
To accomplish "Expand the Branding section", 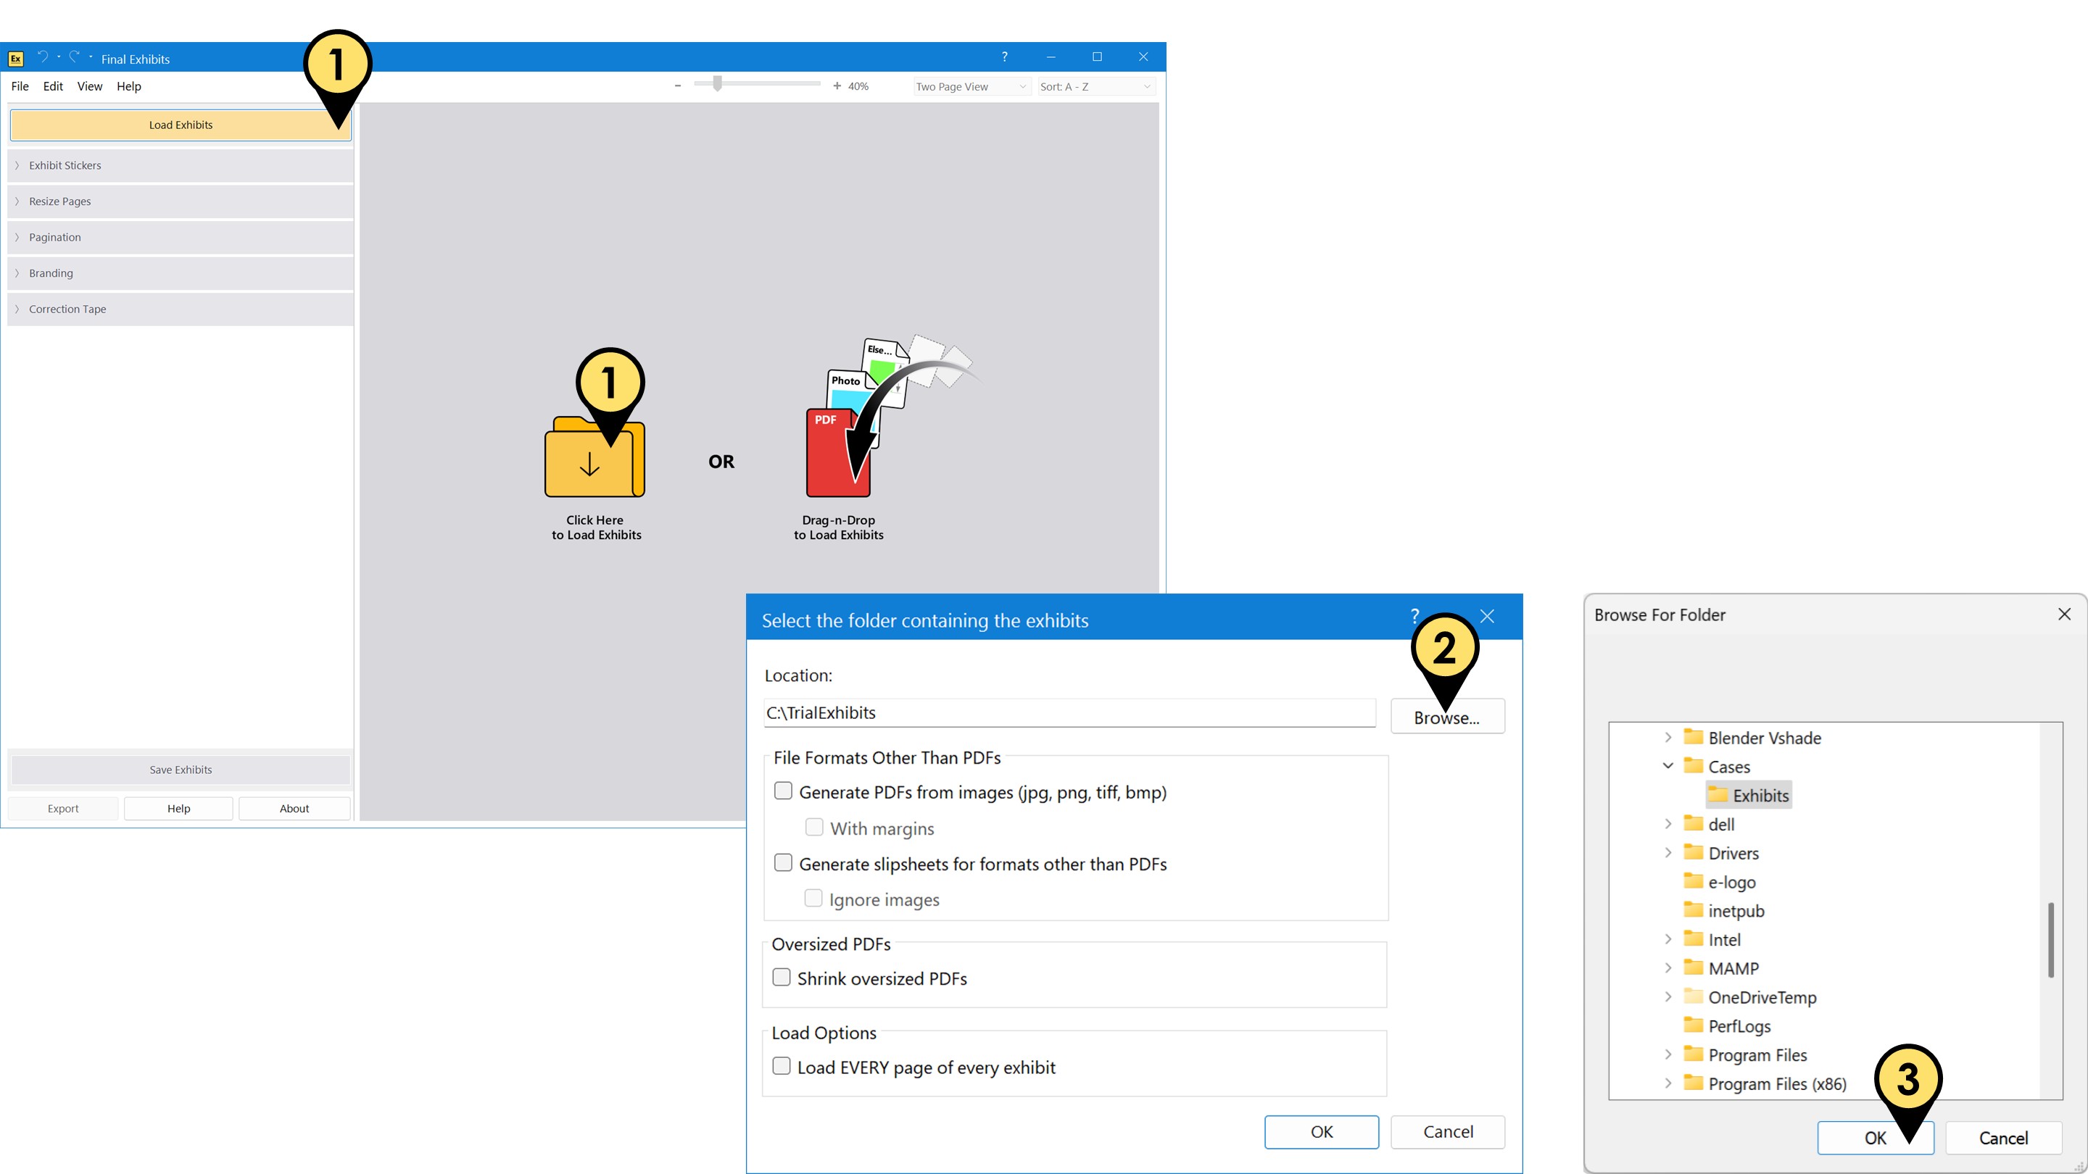I will [181, 273].
